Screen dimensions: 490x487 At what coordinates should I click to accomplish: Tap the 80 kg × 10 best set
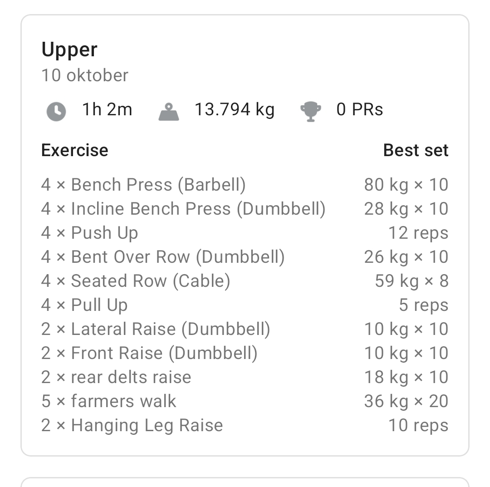406,185
